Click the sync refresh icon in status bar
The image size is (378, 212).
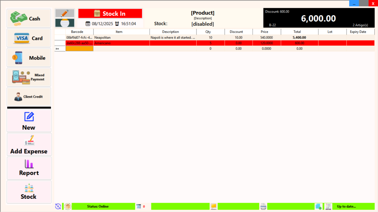point(58,206)
